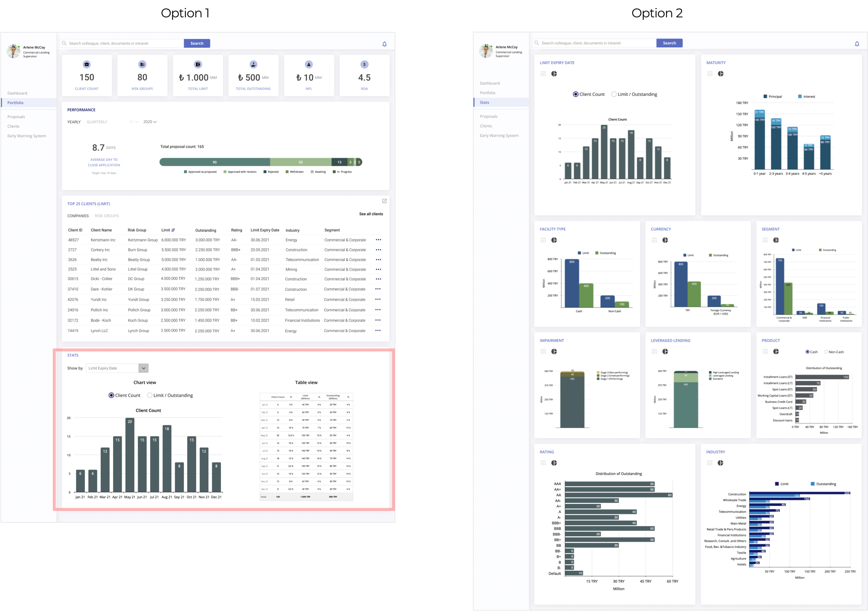Click the May 21 bar labeled 20 in Option 1
Image resolution: width=868 pixels, height=611 pixels.
click(130, 455)
